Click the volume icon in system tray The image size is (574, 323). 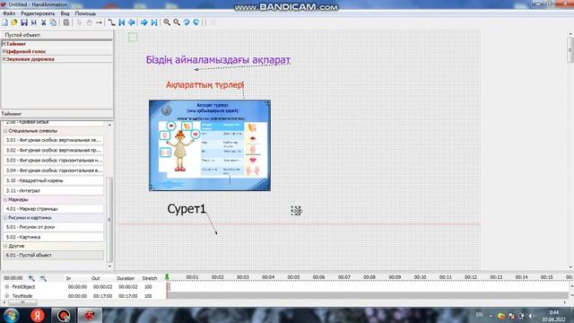pyautogui.click(x=531, y=316)
